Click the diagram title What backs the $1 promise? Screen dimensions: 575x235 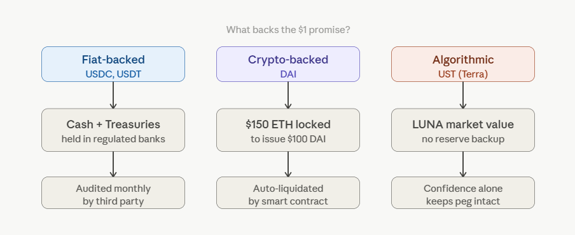pos(288,30)
